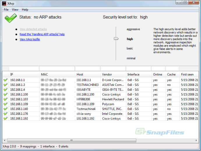Sort table by Host column header
The height and width of the screenshot is (151, 201).
[88, 74]
